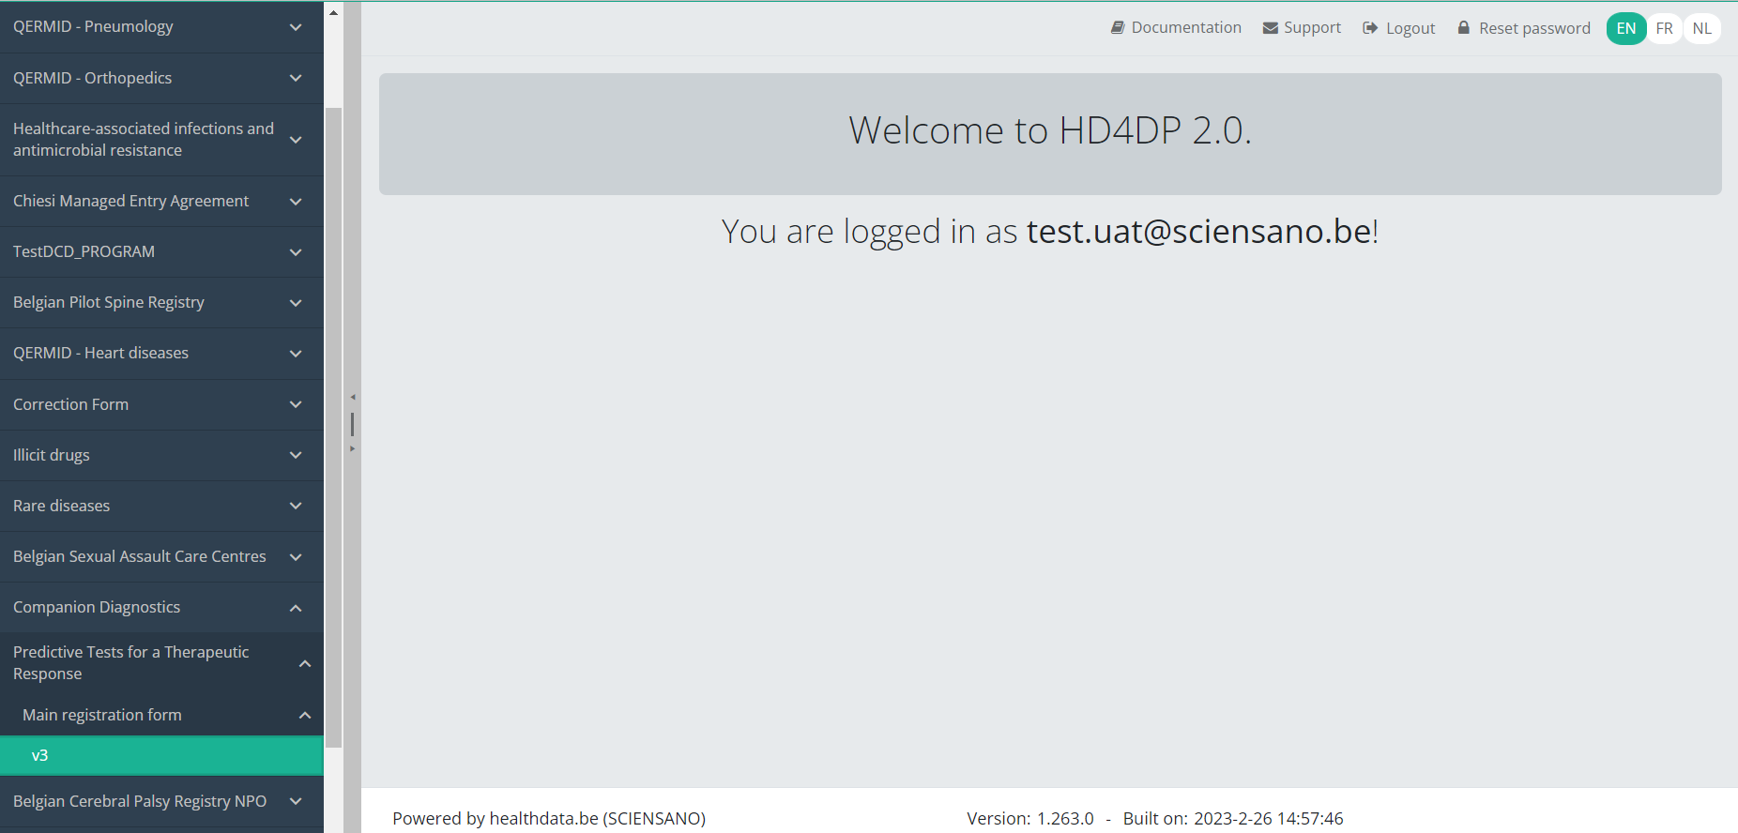Screen dimensions: 1738x833
Task: Click the Support envelope icon
Action: tap(1270, 28)
